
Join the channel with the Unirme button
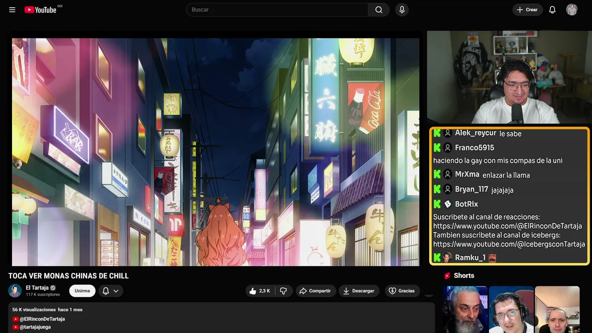pos(82,291)
